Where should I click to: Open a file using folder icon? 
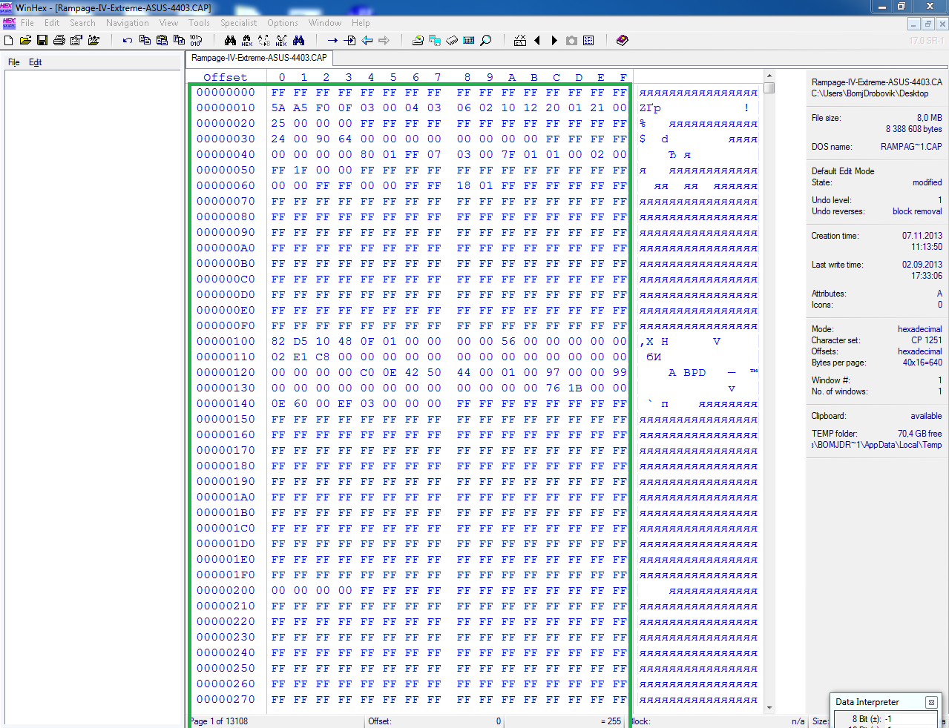(25, 40)
